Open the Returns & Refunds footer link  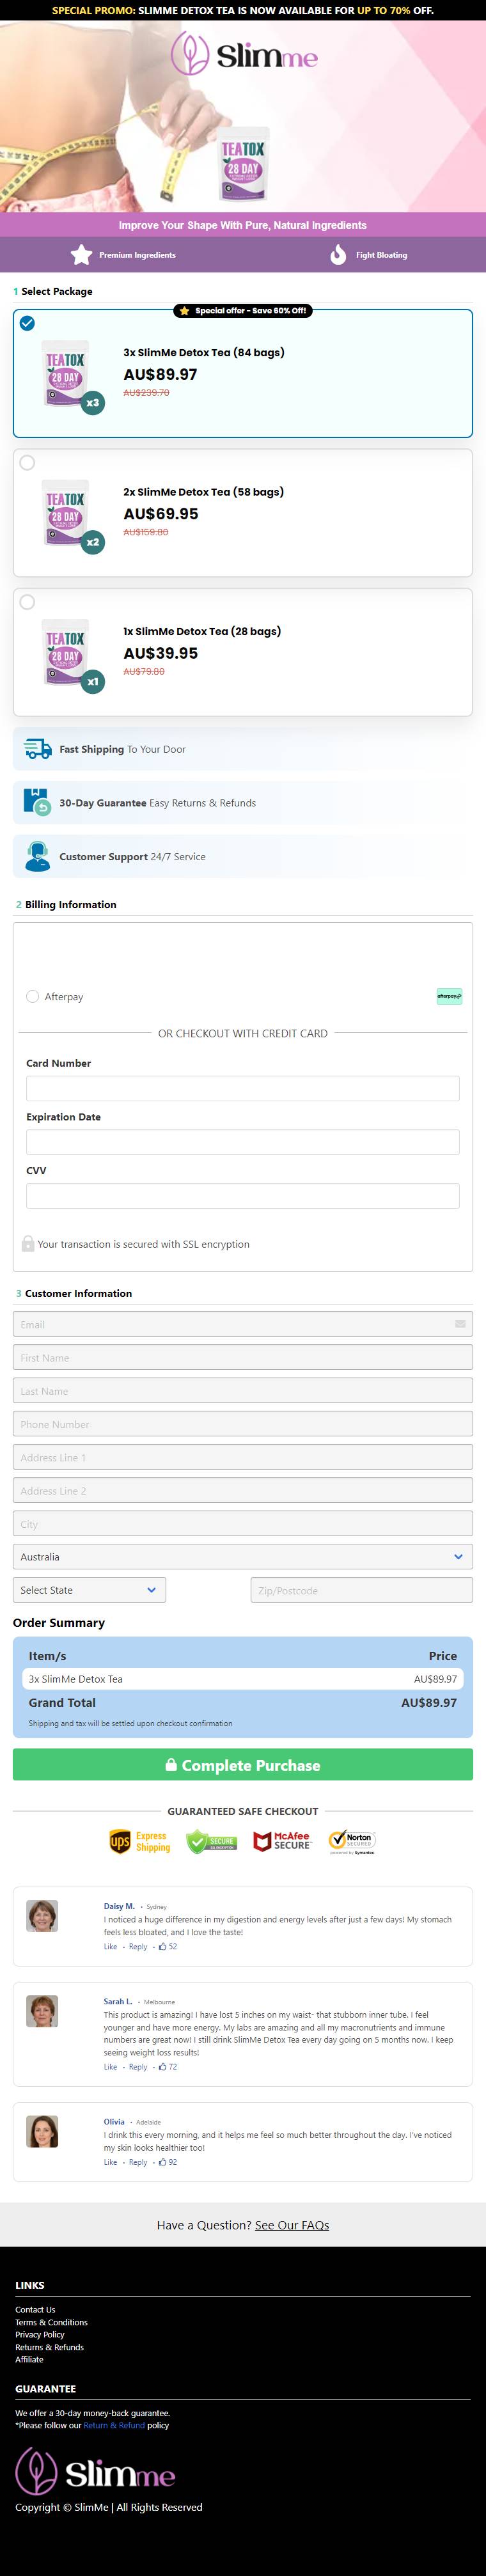tap(49, 2347)
